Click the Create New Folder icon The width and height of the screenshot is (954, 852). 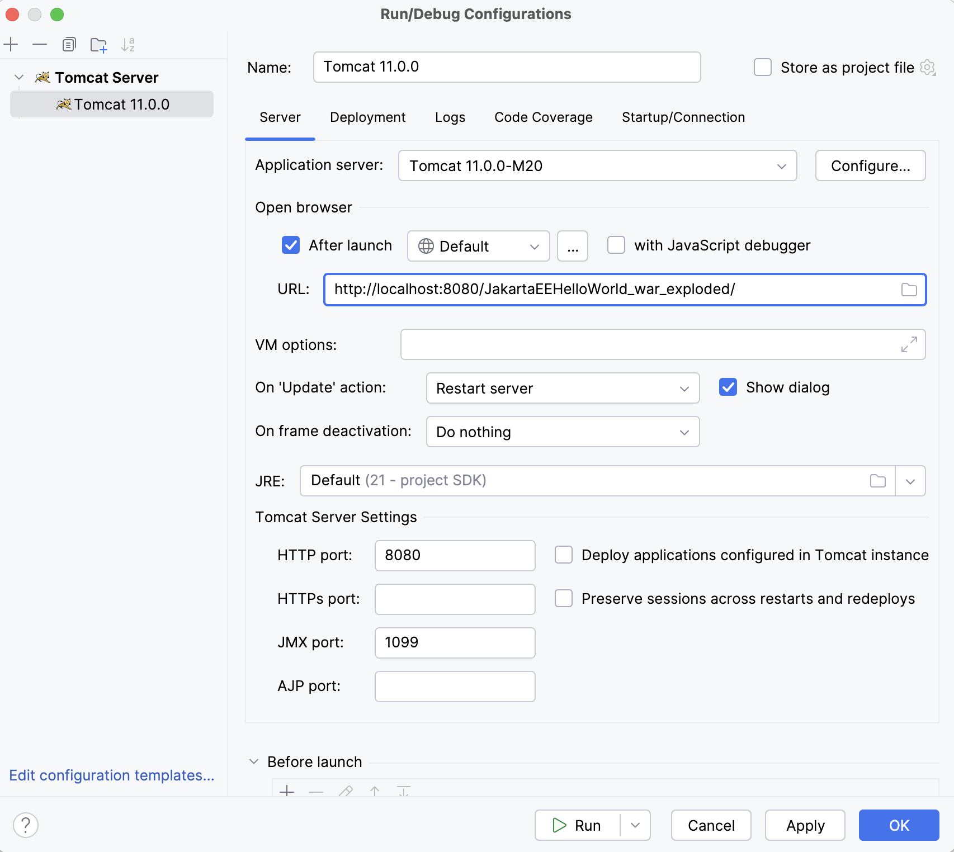[x=98, y=45]
